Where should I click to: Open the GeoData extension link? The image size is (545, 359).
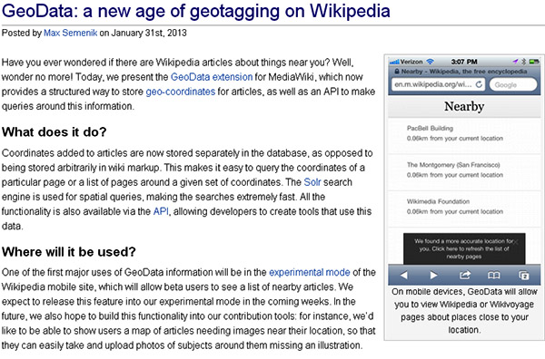[212, 77]
